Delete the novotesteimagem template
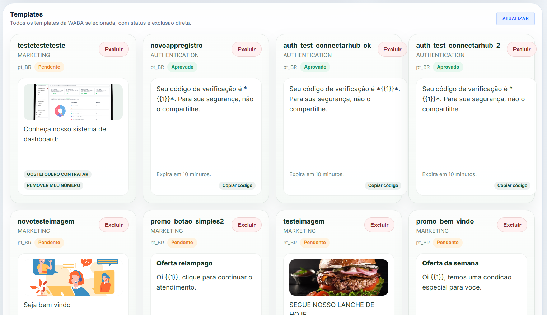Viewport: 547px width, 315px height. [113, 225]
